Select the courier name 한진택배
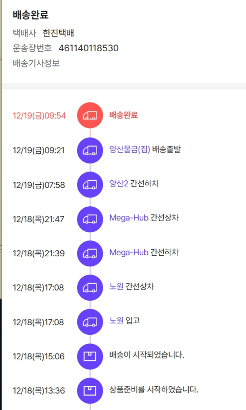The width and height of the screenshot is (246, 410). tap(58, 33)
